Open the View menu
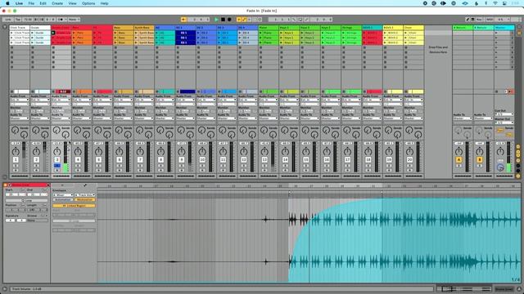 [x=72, y=3]
